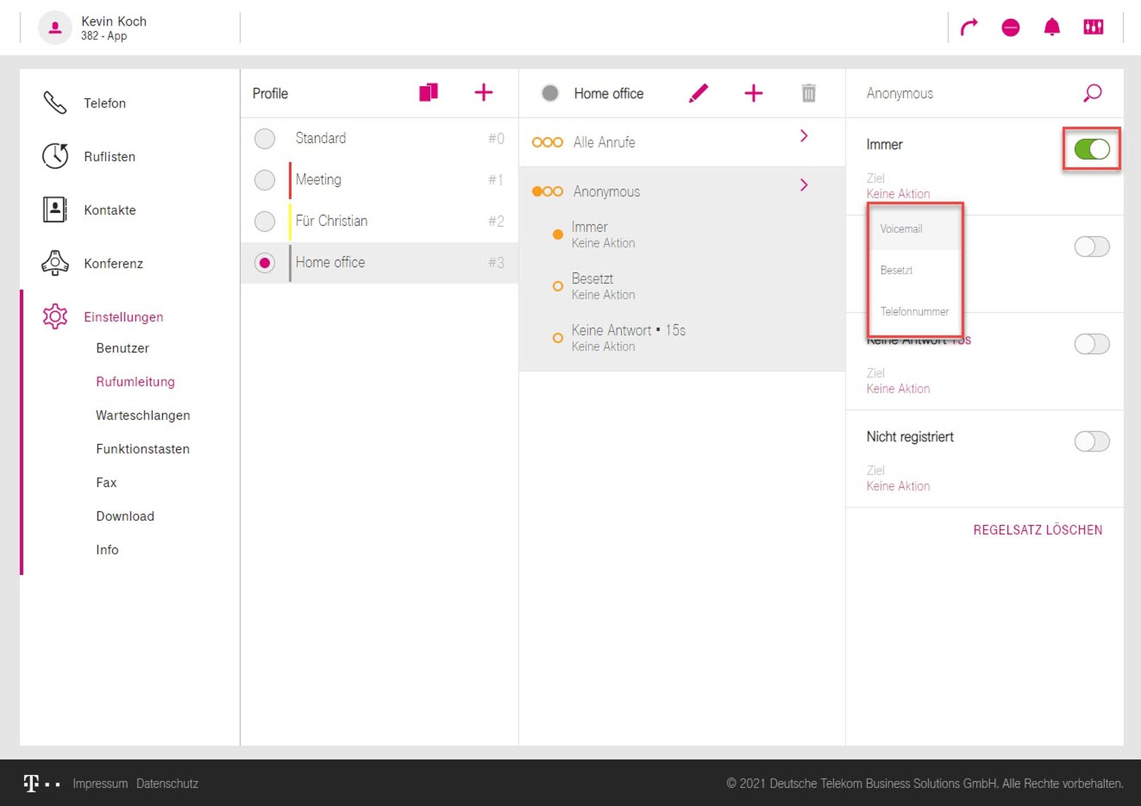Copy profile using the duplicate icon
Image resolution: width=1141 pixels, height=806 pixels.
(428, 92)
